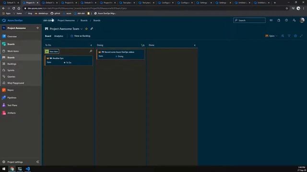Open Overview in the project sidebar
307x172 pixels.
12,36
